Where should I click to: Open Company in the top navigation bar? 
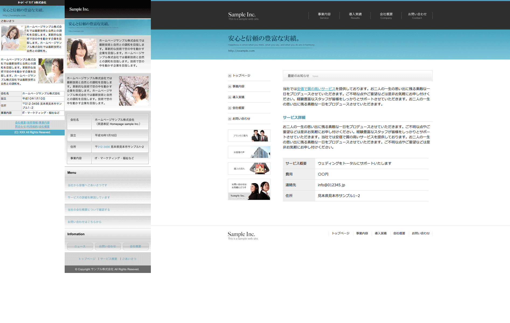pyautogui.click(x=386, y=16)
